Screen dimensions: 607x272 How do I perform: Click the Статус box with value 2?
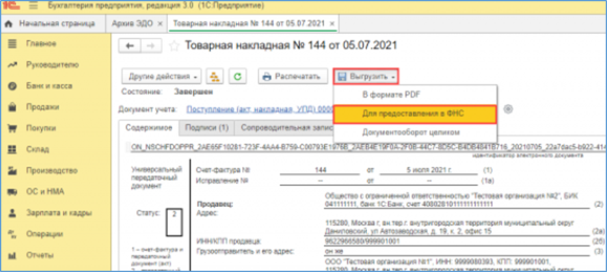[x=174, y=222]
